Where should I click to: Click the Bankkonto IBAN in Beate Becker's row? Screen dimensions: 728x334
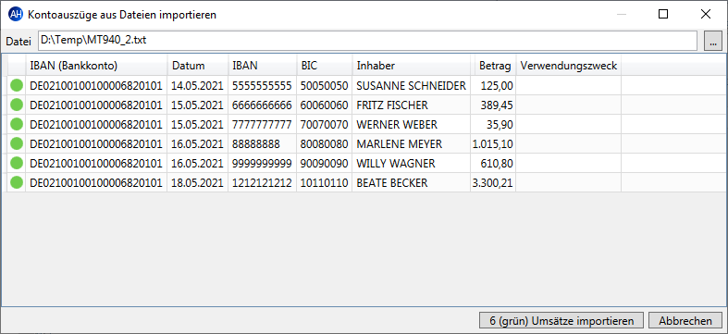[x=96, y=183]
